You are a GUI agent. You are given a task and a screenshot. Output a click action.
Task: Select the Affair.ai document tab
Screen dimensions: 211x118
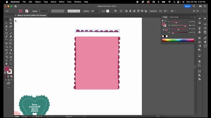(x=32, y=15)
